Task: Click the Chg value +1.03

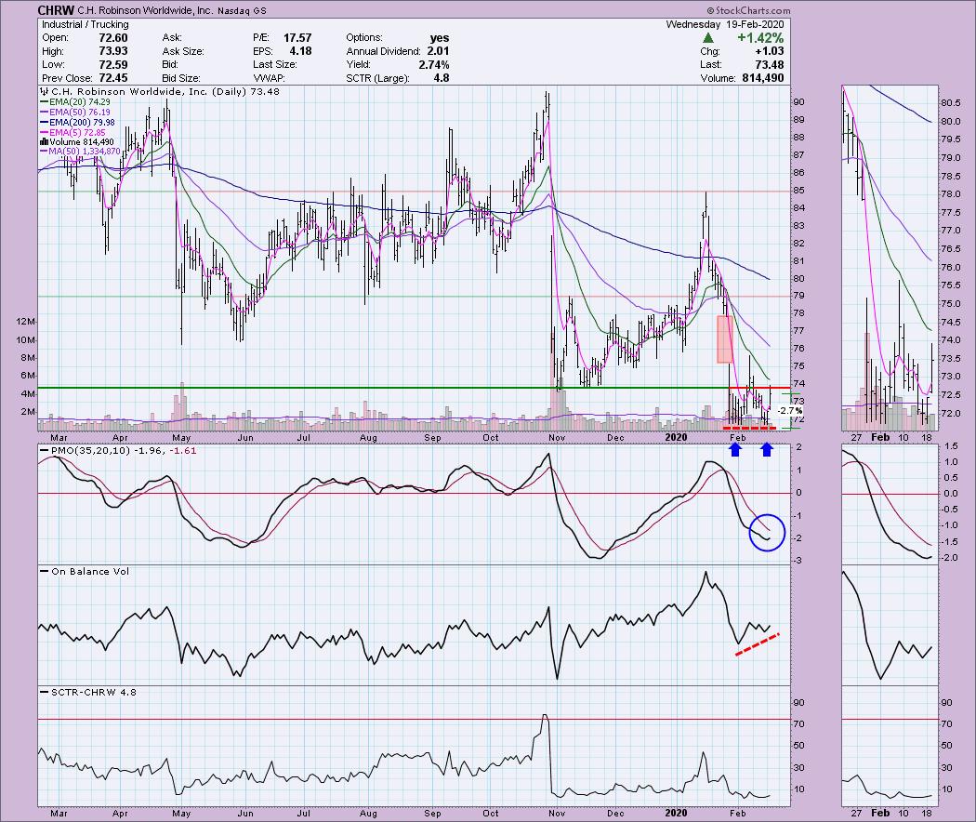Action: 769,51
